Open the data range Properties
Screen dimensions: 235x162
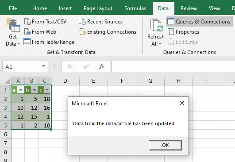click(184, 31)
